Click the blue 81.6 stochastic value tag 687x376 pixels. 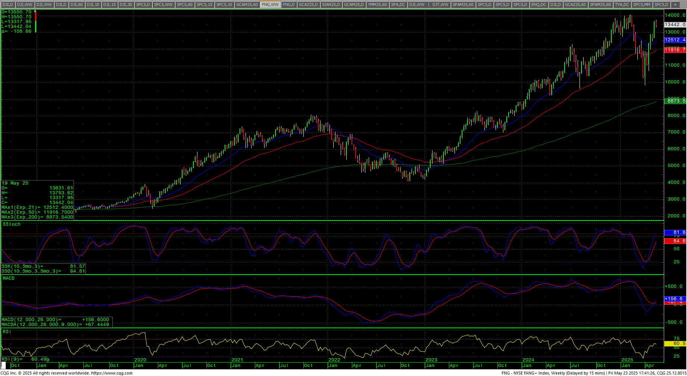click(675, 232)
